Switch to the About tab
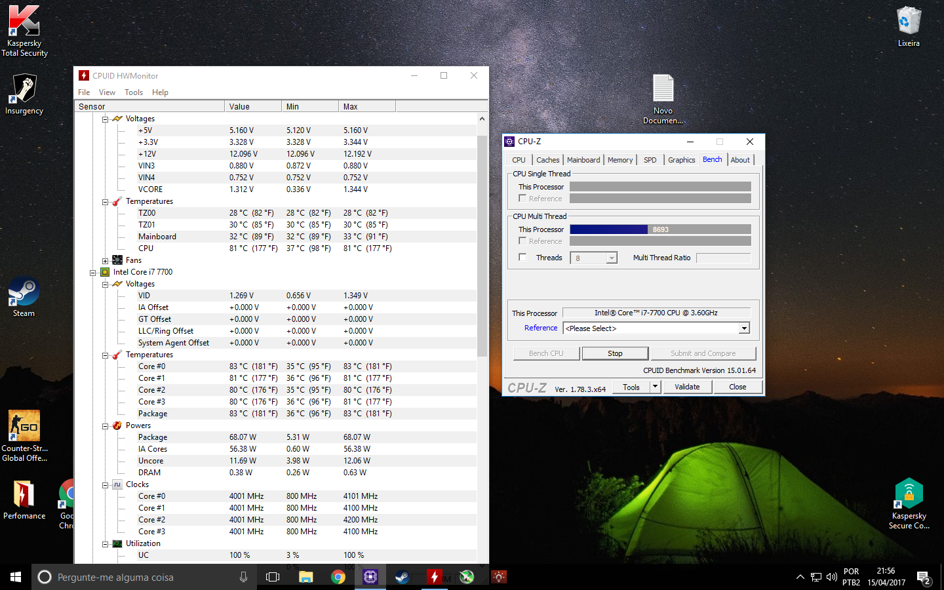The height and width of the screenshot is (590, 944). click(x=740, y=160)
